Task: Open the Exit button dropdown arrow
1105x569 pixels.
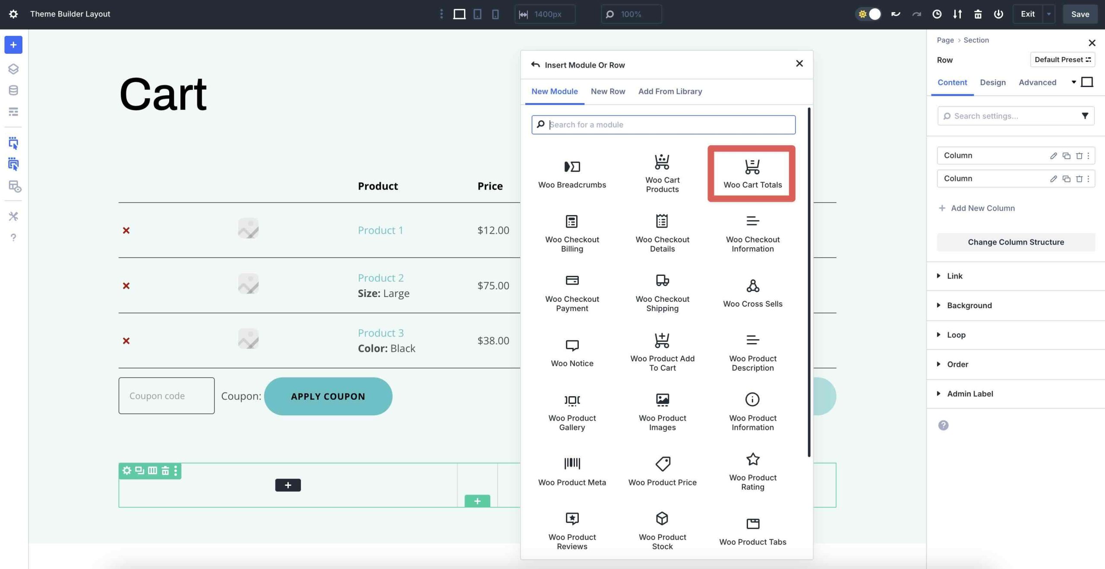Action: [x=1049, y=14]
